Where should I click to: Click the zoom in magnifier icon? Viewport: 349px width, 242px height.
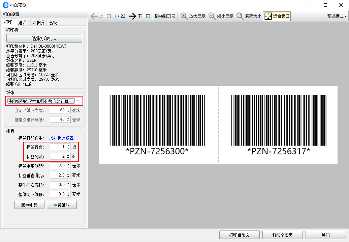tap(184, 16)
